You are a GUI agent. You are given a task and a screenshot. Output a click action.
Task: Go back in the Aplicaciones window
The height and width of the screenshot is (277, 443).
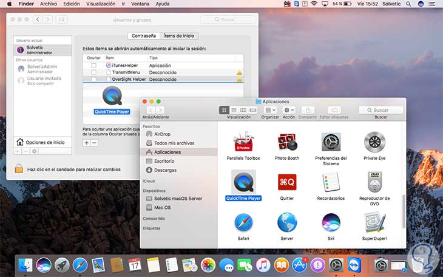pos(151,110)
